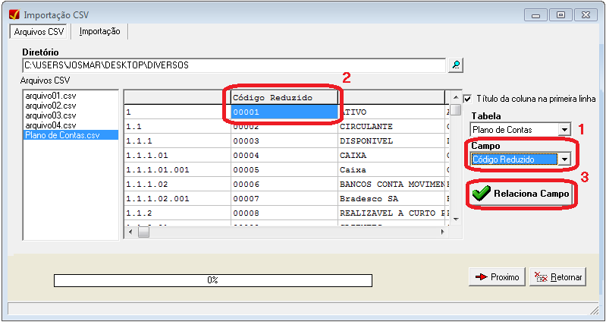Click the grid horizontal scroll right arrow
This screenshot has height=322, width=606.
pyautogui.click(x=442, y=232)
